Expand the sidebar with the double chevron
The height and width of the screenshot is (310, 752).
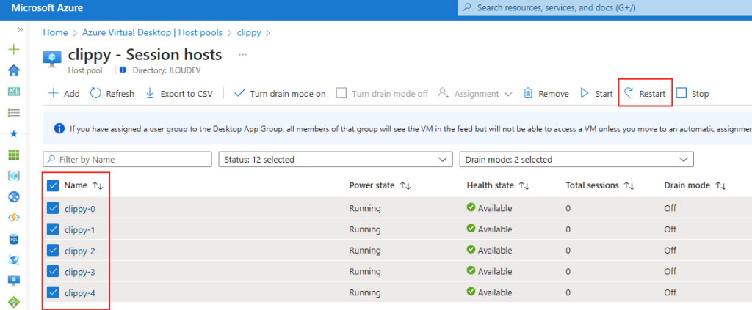click(20, 29)
